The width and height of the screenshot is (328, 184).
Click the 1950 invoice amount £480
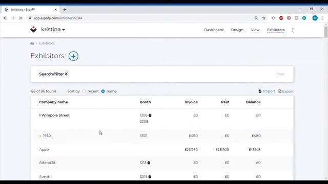tap(193, 136)
